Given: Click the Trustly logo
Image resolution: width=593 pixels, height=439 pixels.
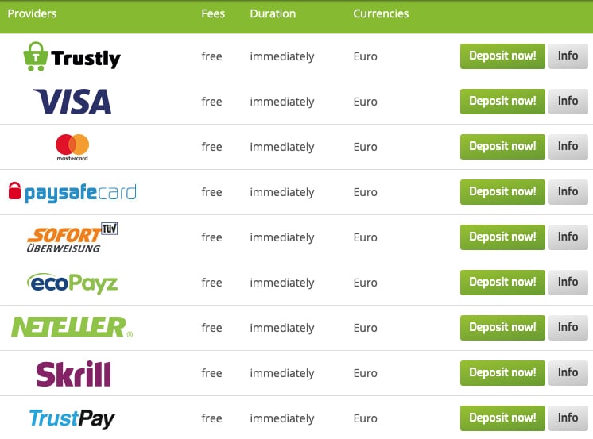Looking at the screenshot, I should pos(72,56).
